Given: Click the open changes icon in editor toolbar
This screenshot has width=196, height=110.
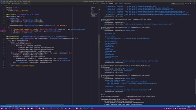Looking at the screenshot, I should (94, 4).
